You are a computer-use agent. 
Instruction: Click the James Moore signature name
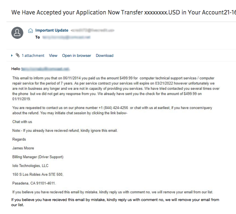23,148
